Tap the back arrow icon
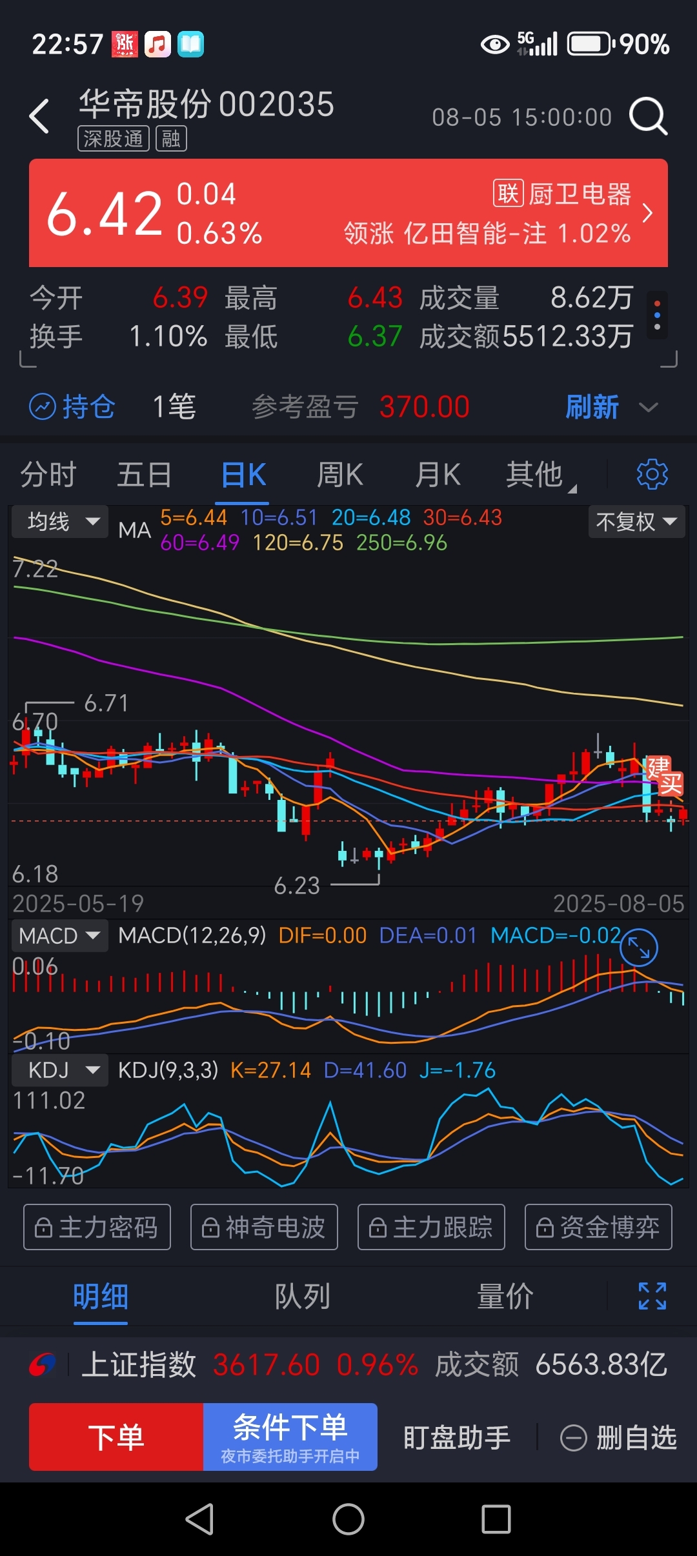The height and width of the screenshot is (1556, 697). pos(39,117)
